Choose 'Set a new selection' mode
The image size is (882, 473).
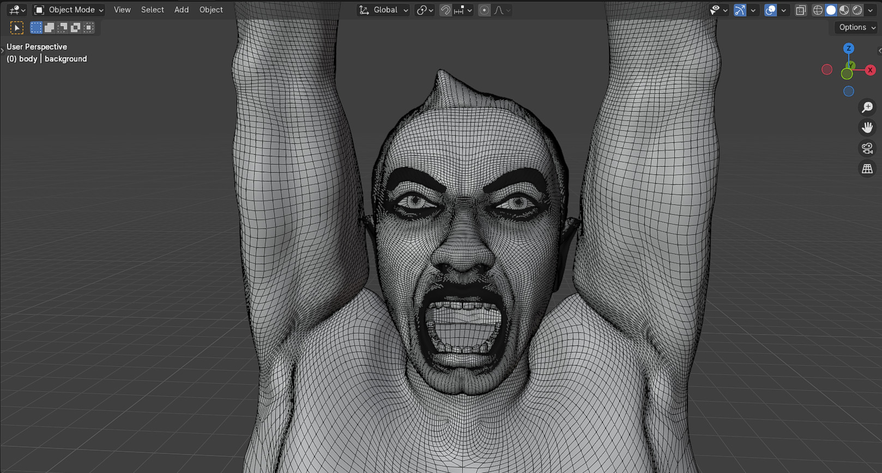(x=36, y=27)
